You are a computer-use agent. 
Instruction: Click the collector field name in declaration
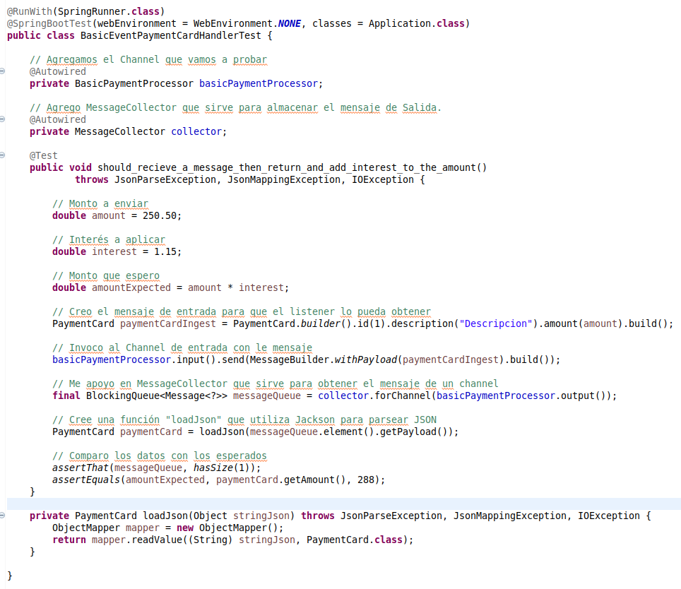(196, 131)
